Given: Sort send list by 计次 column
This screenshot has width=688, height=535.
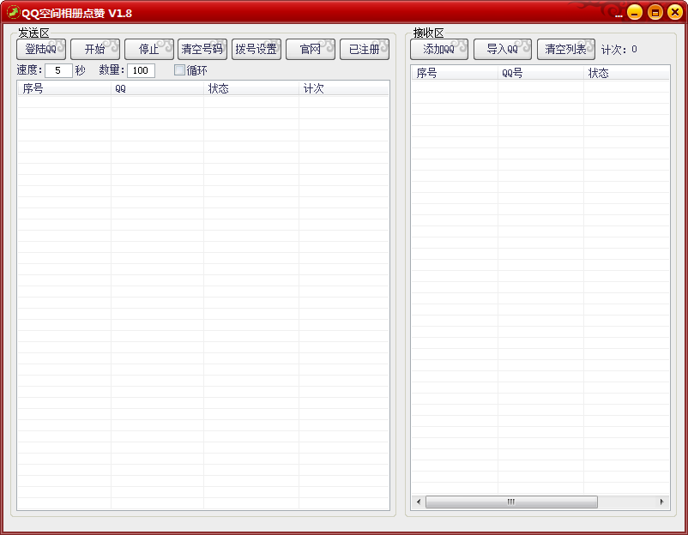Looking at the screenshot, I should [x=343, y=88].
